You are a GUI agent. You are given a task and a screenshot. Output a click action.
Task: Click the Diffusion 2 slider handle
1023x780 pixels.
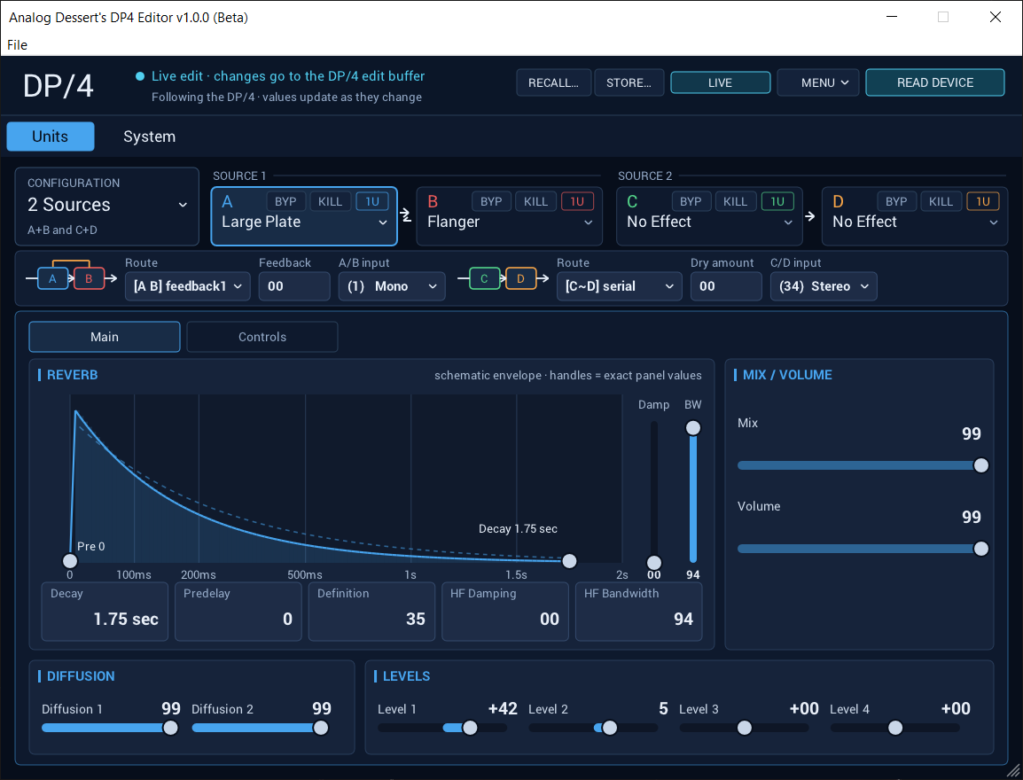pos(320,728)
